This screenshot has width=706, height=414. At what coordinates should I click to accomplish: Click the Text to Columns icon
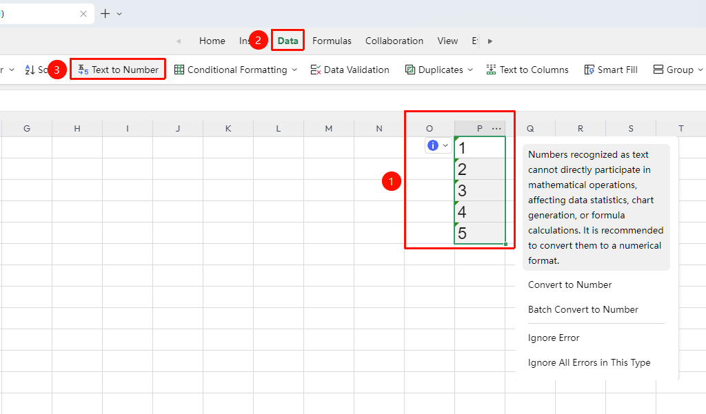[491, 70]
